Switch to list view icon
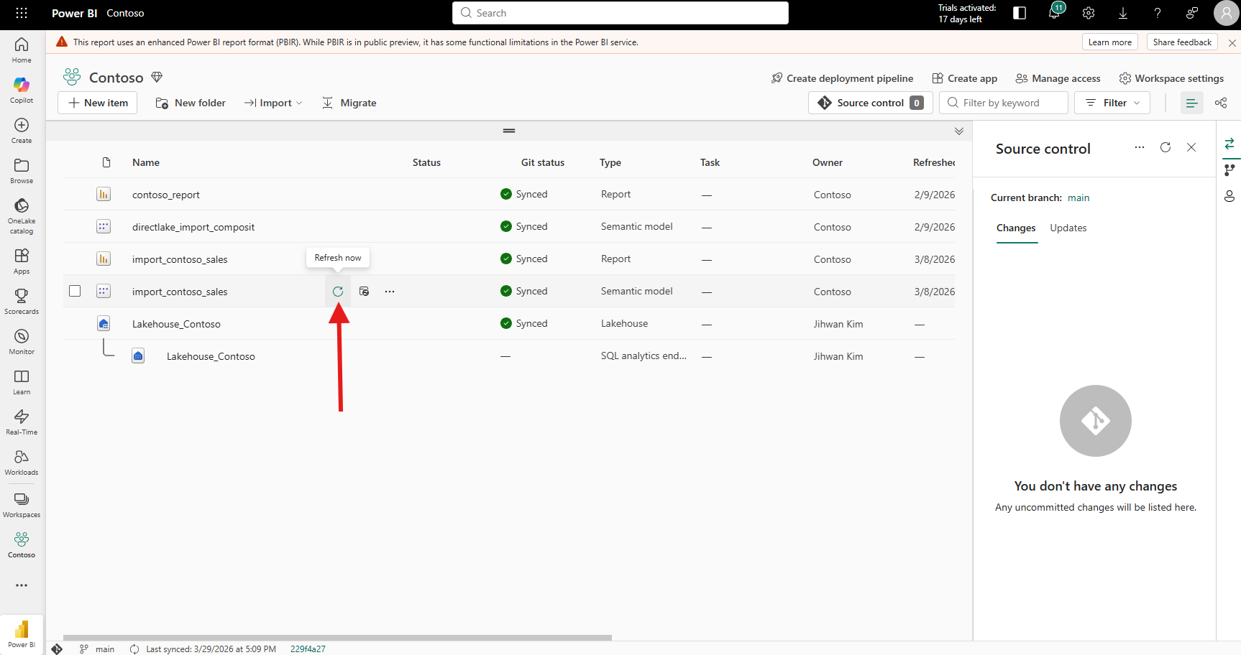This screenshot has width=1241, height=655. (x=1191, y=103)
